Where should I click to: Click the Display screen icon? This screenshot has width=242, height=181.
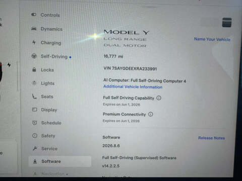34,110
